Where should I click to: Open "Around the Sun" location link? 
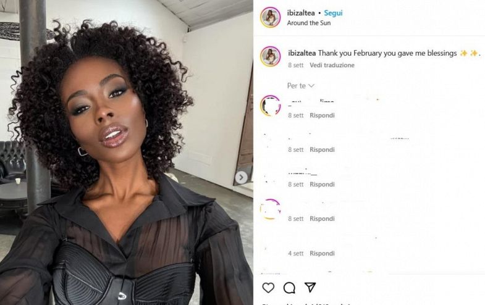point(309,23)
